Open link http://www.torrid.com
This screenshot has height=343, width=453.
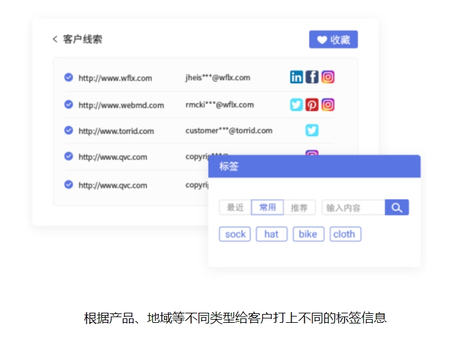pos(116,131)
